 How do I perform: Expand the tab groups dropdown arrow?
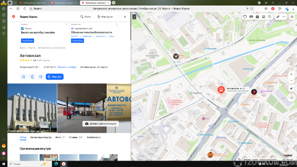pos(15,3)
